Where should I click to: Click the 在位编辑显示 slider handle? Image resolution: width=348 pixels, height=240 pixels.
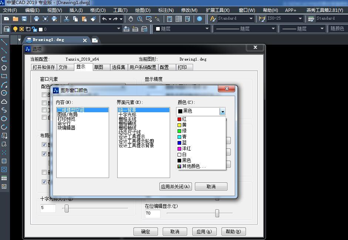(x=217, y=213)
